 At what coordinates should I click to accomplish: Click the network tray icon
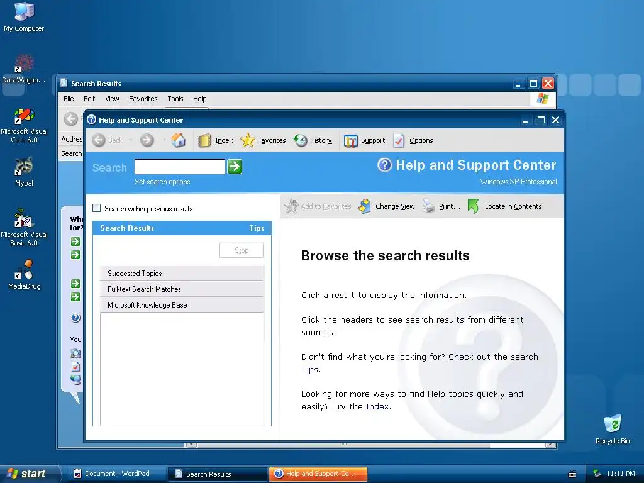[597, 474]
